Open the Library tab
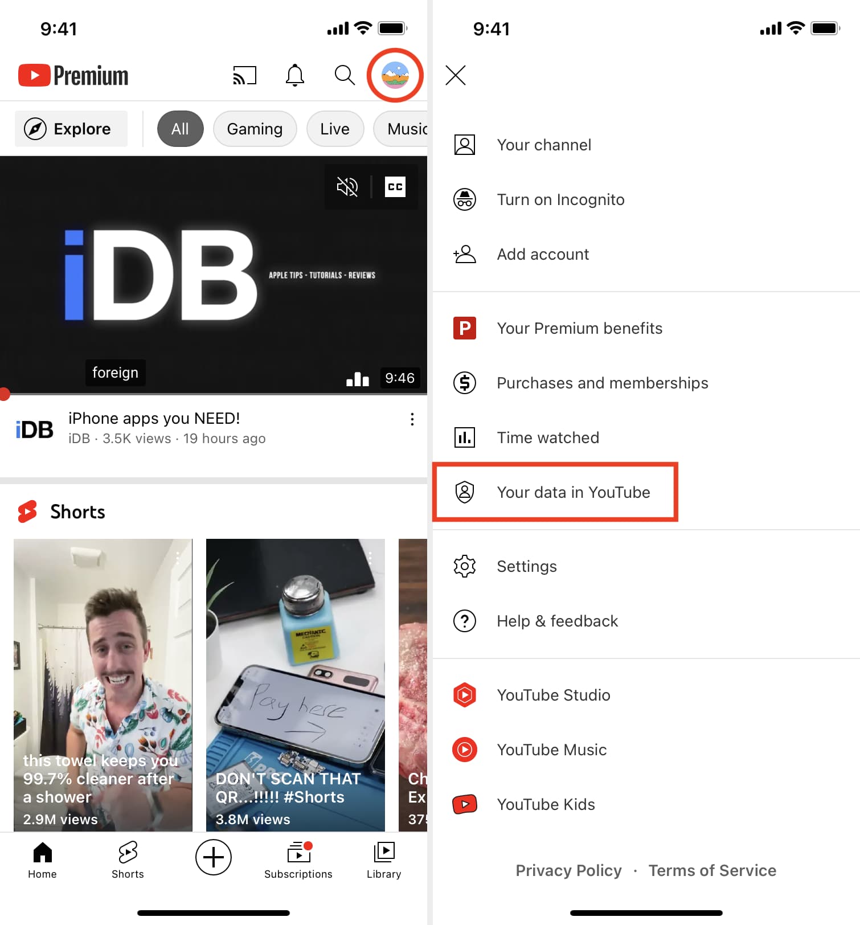The width and height of the screenshot is (860, 925). click(384, 860)
